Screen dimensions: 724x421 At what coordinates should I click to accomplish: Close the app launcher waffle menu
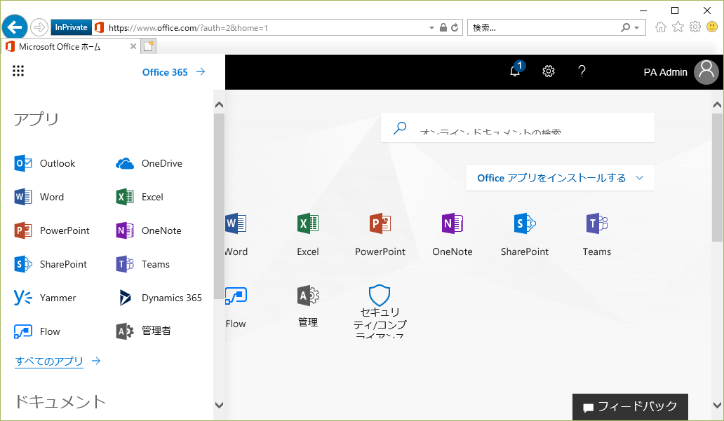18,71
